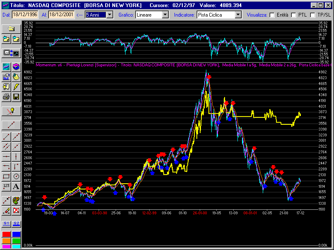This screenshot has height=250, width=334.
Task: Enable the PTL checkbox
Action: (293, 15)
